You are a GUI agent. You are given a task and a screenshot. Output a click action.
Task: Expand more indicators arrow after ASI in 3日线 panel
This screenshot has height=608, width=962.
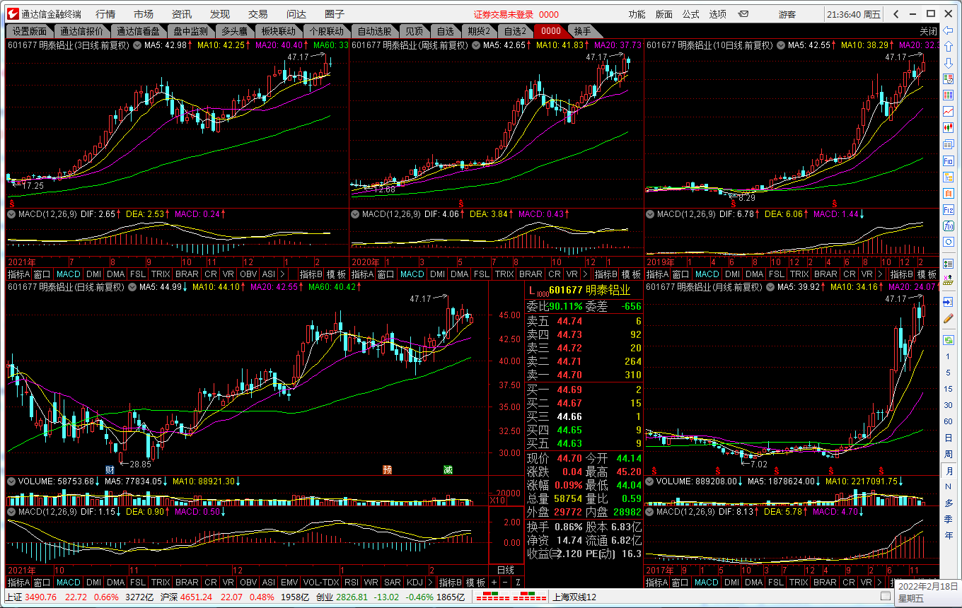click(283, 274)
